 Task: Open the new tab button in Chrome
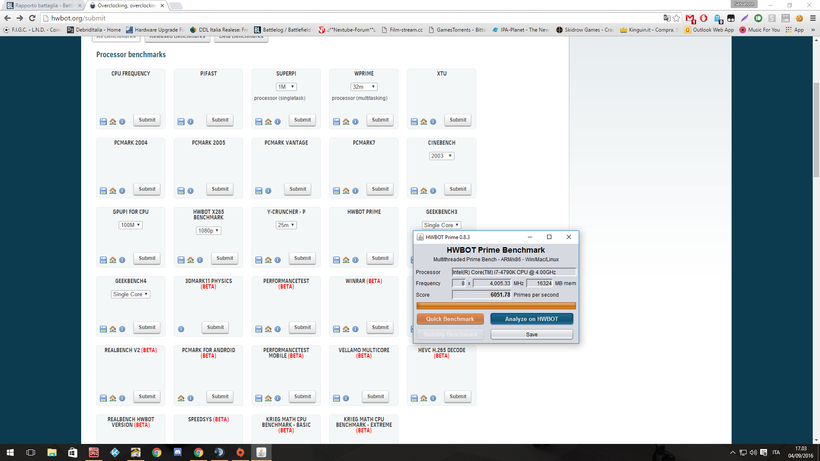point(176,6)
